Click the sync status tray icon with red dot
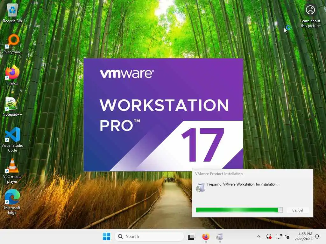The width and height of the screenshot is (326, 244). click(x=269, y=236)
